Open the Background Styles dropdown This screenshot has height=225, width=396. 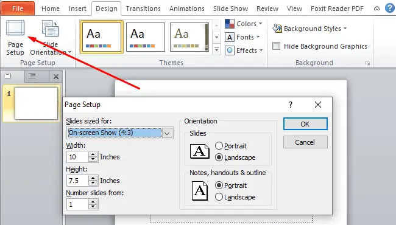(x=309, y=29)
